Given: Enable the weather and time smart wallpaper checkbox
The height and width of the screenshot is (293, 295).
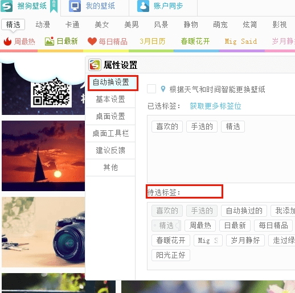Looking at the screenshot, I should click(151, 89).
